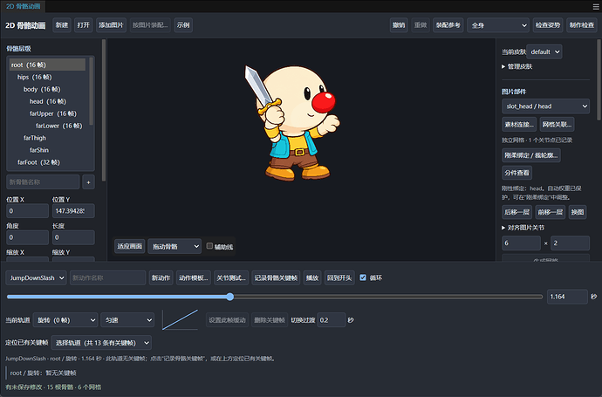Image resolution: width=602 pixels, height=397 pixels.
Task: Click the bone hierarchy list scrollbar
Action: tap(91, 92)
